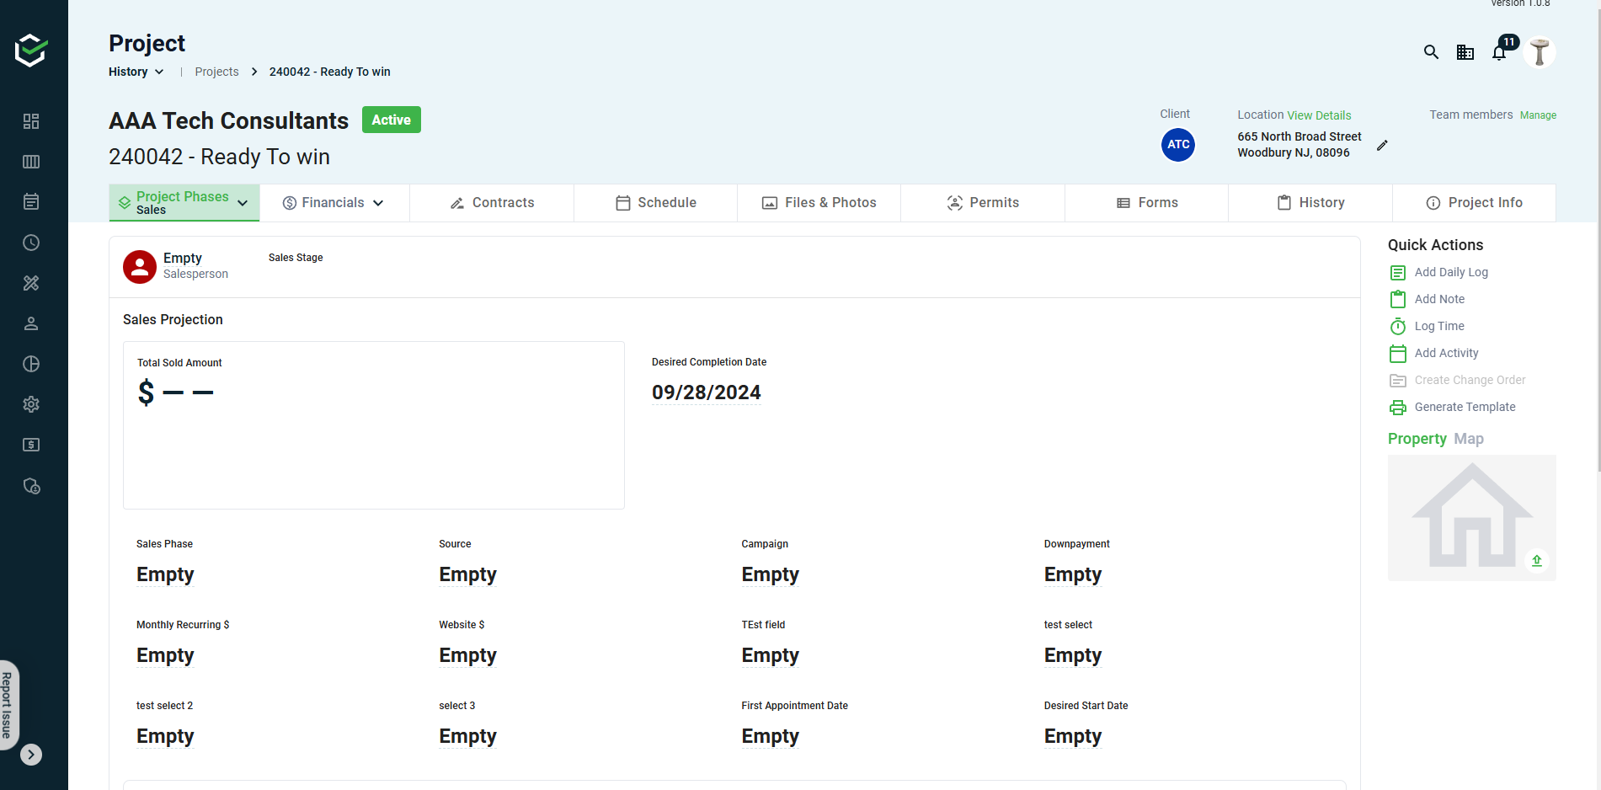This screenshot has height=790, width=1601.
Task: Open the pie chart reports icon in sidebar
Action: [x=31, y=364]
